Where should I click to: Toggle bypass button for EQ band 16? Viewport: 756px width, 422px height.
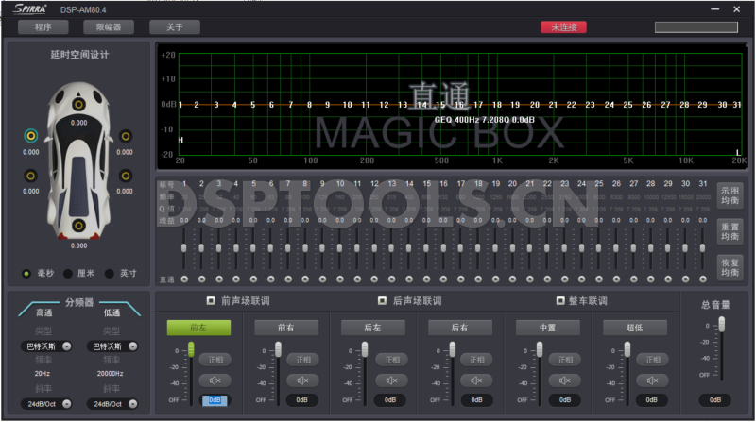pyautogui.click(x=443, y=279)
